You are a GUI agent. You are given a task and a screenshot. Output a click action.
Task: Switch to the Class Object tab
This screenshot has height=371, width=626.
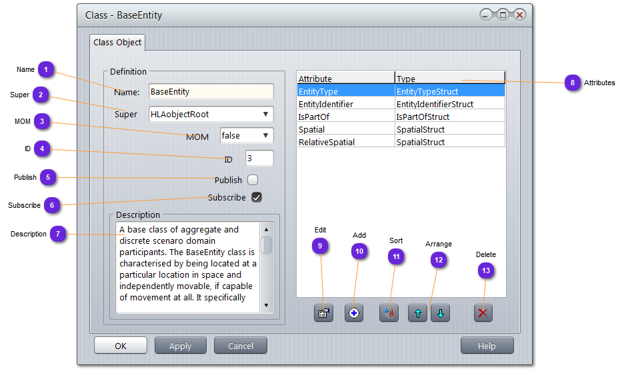[x=117, y=43]
